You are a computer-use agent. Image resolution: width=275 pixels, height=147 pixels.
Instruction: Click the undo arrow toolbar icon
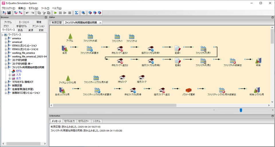pos(27,13)
